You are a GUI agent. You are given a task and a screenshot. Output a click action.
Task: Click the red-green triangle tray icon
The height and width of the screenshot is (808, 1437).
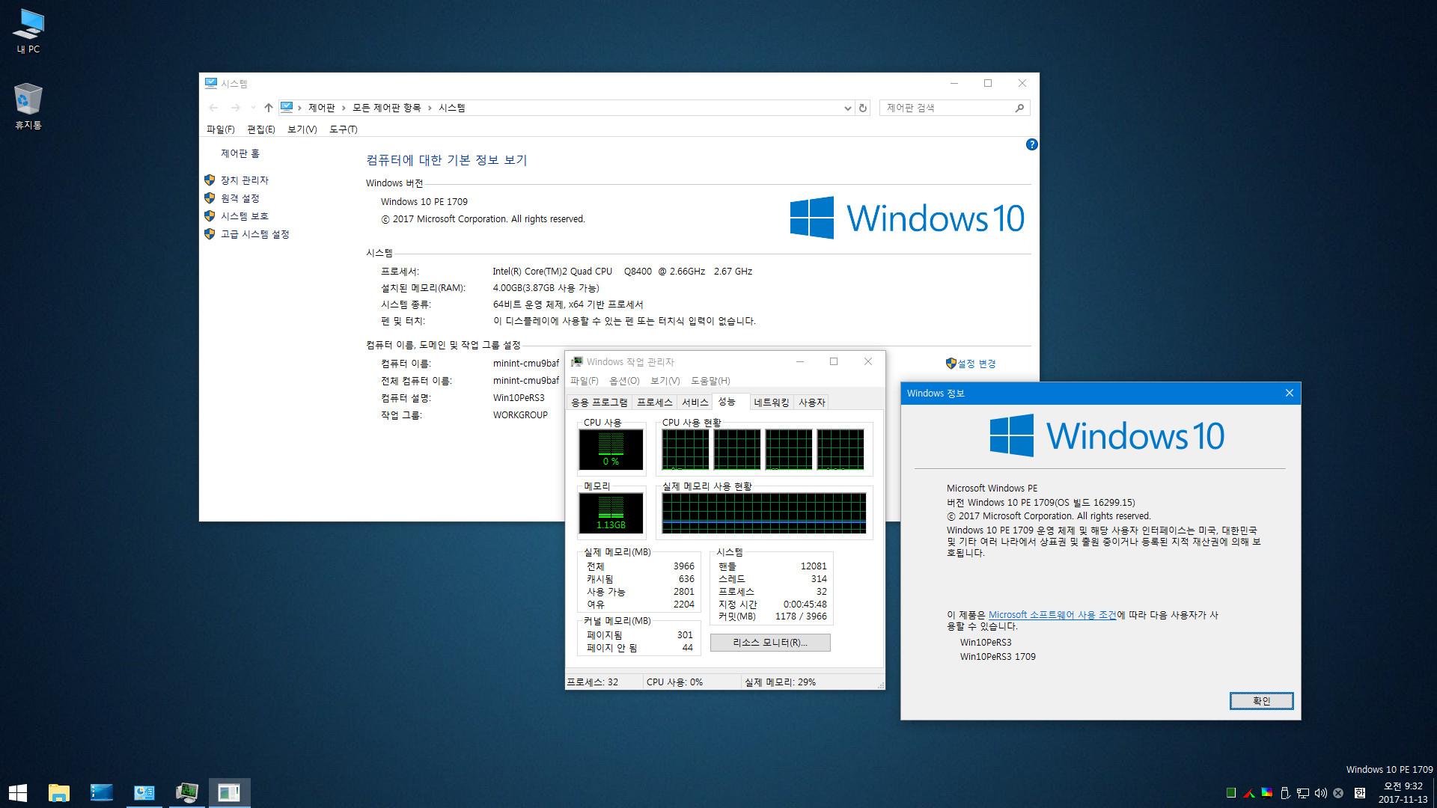point(1249,793)
